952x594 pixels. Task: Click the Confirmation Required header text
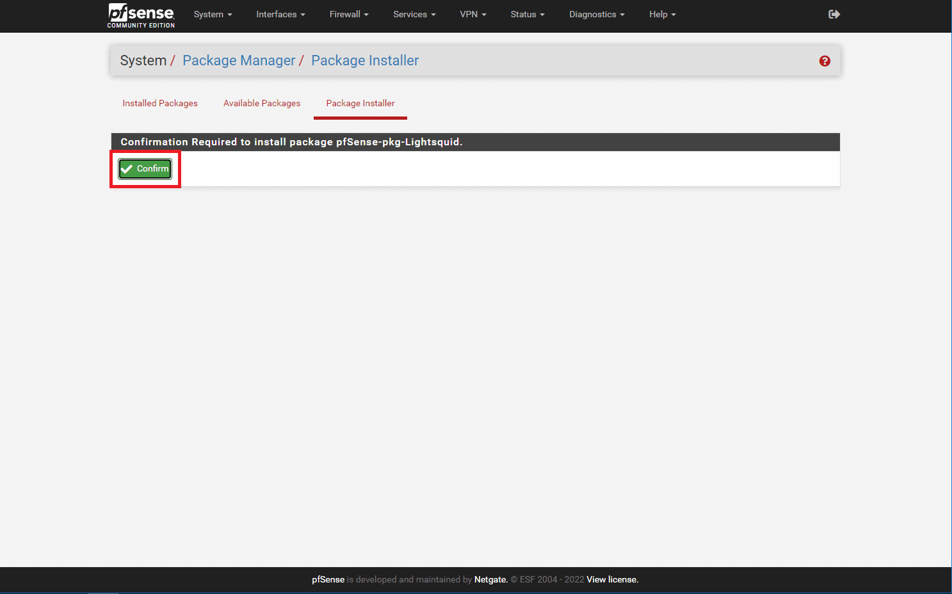291,142
